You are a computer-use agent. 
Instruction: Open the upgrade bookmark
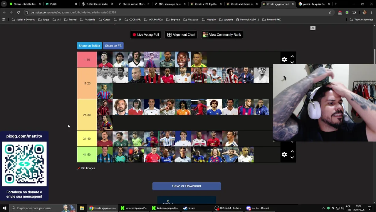tap(226, 19)
